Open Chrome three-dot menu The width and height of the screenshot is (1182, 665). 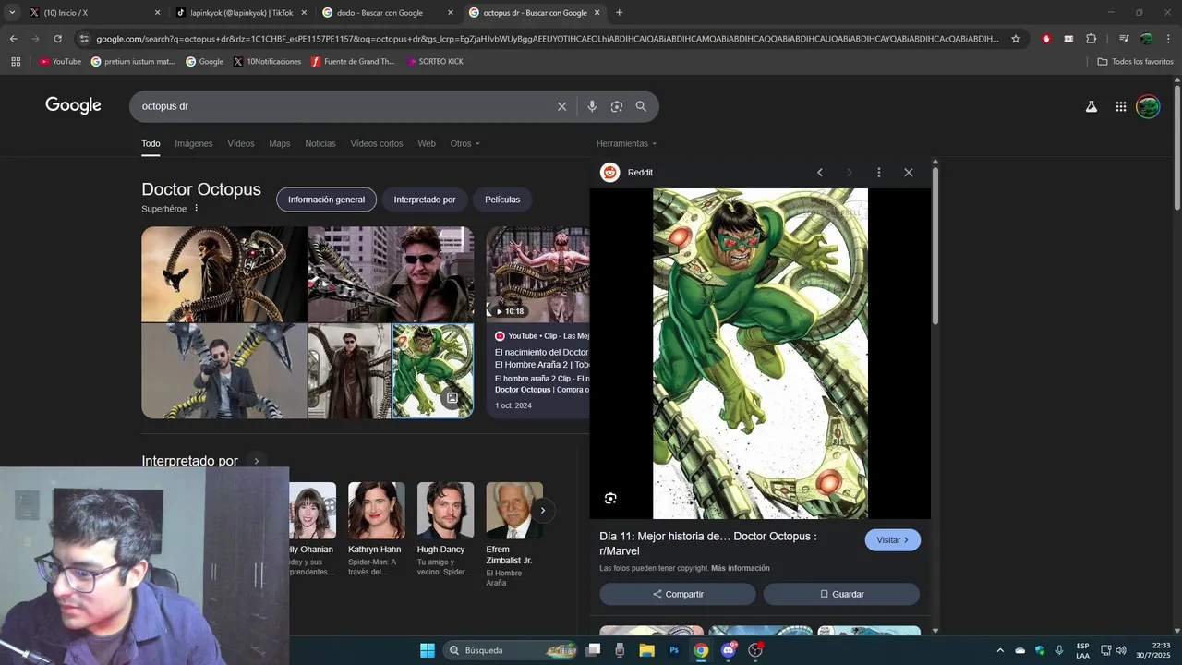pos(1169,39)
